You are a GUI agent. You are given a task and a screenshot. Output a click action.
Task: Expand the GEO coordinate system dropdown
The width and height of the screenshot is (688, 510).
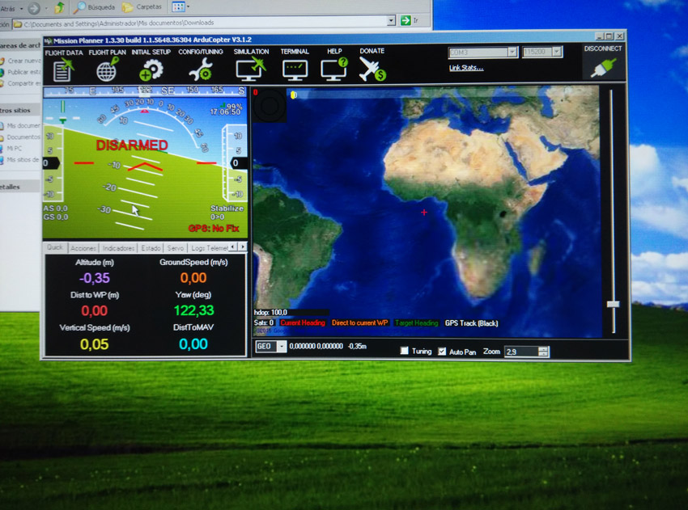tap(282, 347)
